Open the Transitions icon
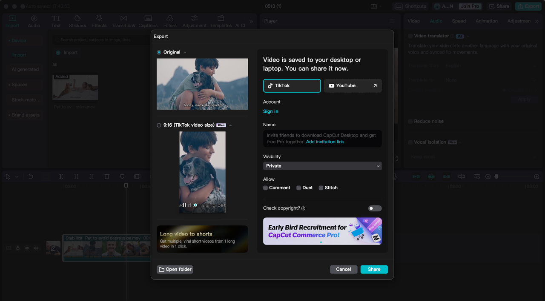The width and height of the screenshot is (545, 301). [x=123, y=22]
